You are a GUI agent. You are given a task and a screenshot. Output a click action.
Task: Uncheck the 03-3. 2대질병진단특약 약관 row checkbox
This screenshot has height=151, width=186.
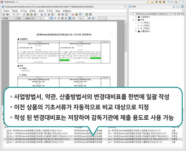click(x=8, y=136)
